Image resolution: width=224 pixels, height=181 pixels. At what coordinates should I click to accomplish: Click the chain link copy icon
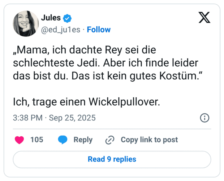coord(109,140)
